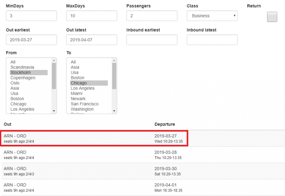Select the ARN - ORD flight on 2019-03-27
The image size is (285, 196).
(x=94, y=138)
